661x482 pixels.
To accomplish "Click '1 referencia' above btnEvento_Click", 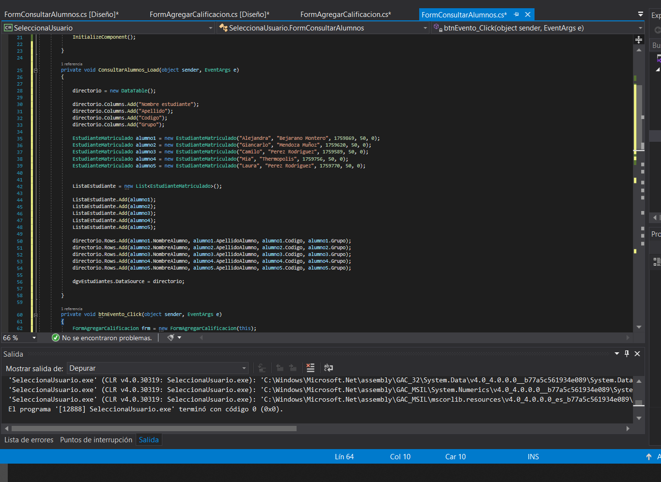I will [x=72, y=309].
